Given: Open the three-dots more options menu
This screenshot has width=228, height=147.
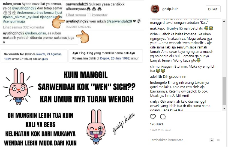Looking at the screenshot, I should click(218, 140).
